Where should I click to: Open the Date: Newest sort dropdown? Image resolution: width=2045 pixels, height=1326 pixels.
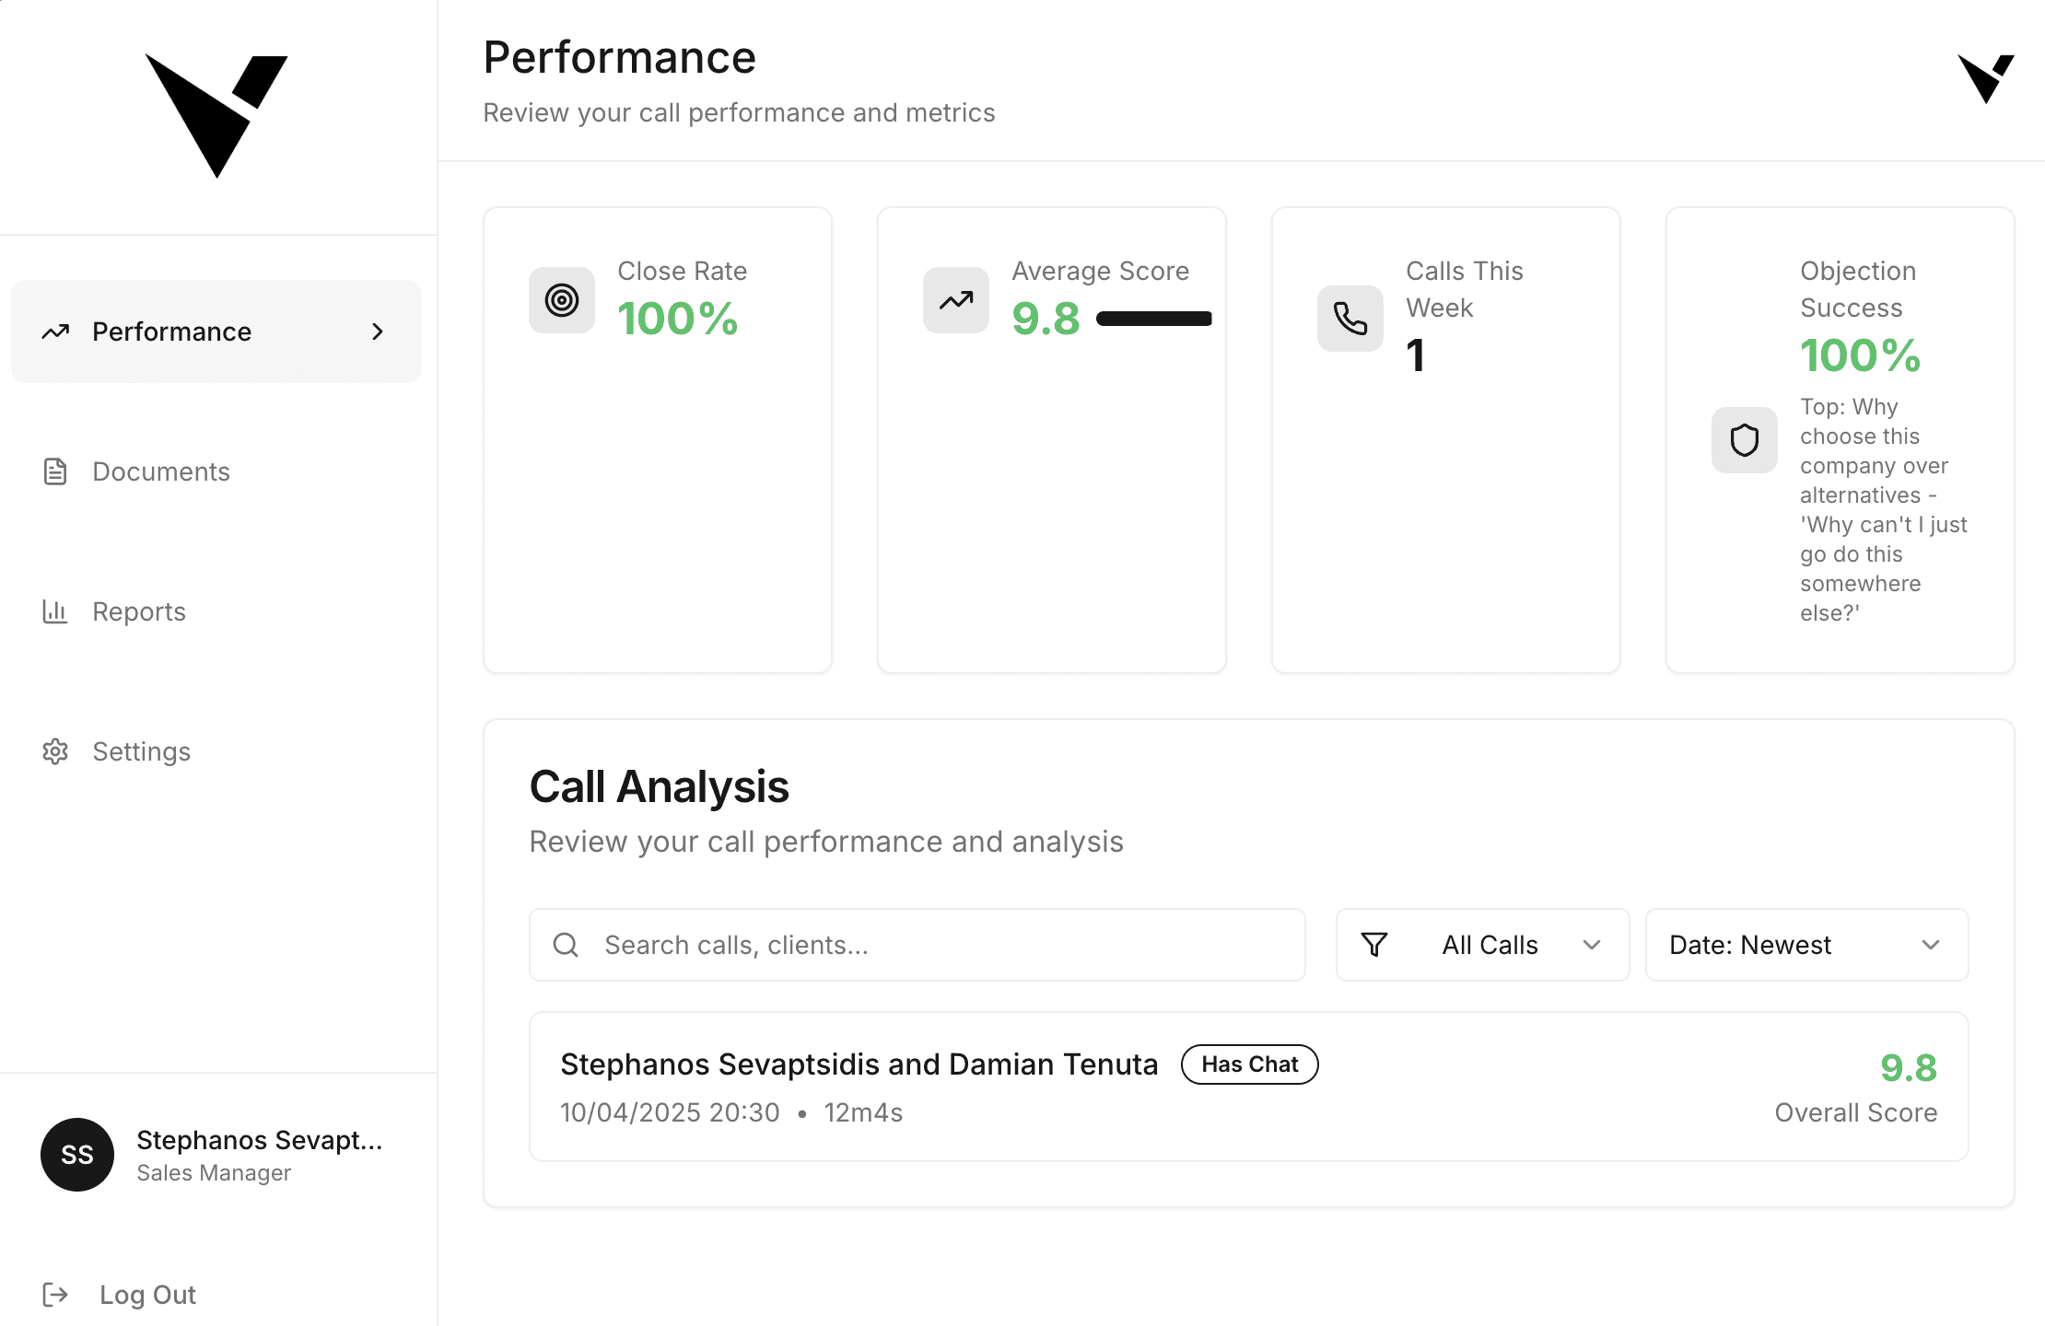pyautogui.click(x=1806, y=945)
